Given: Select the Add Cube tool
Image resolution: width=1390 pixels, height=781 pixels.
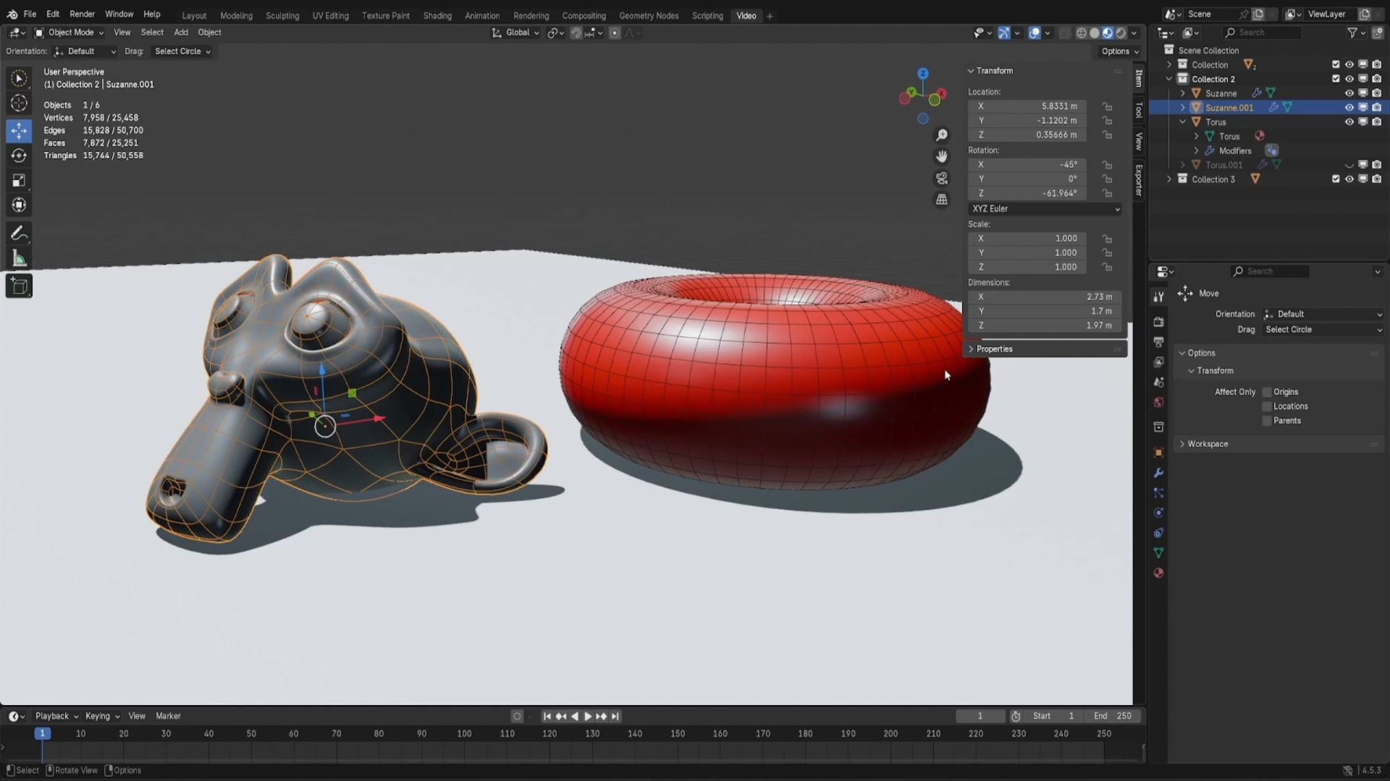Looking at the screenshot, I should (x=19, y=286).
